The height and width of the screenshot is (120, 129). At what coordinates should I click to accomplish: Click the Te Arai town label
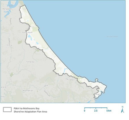click(x=9, y=45)
